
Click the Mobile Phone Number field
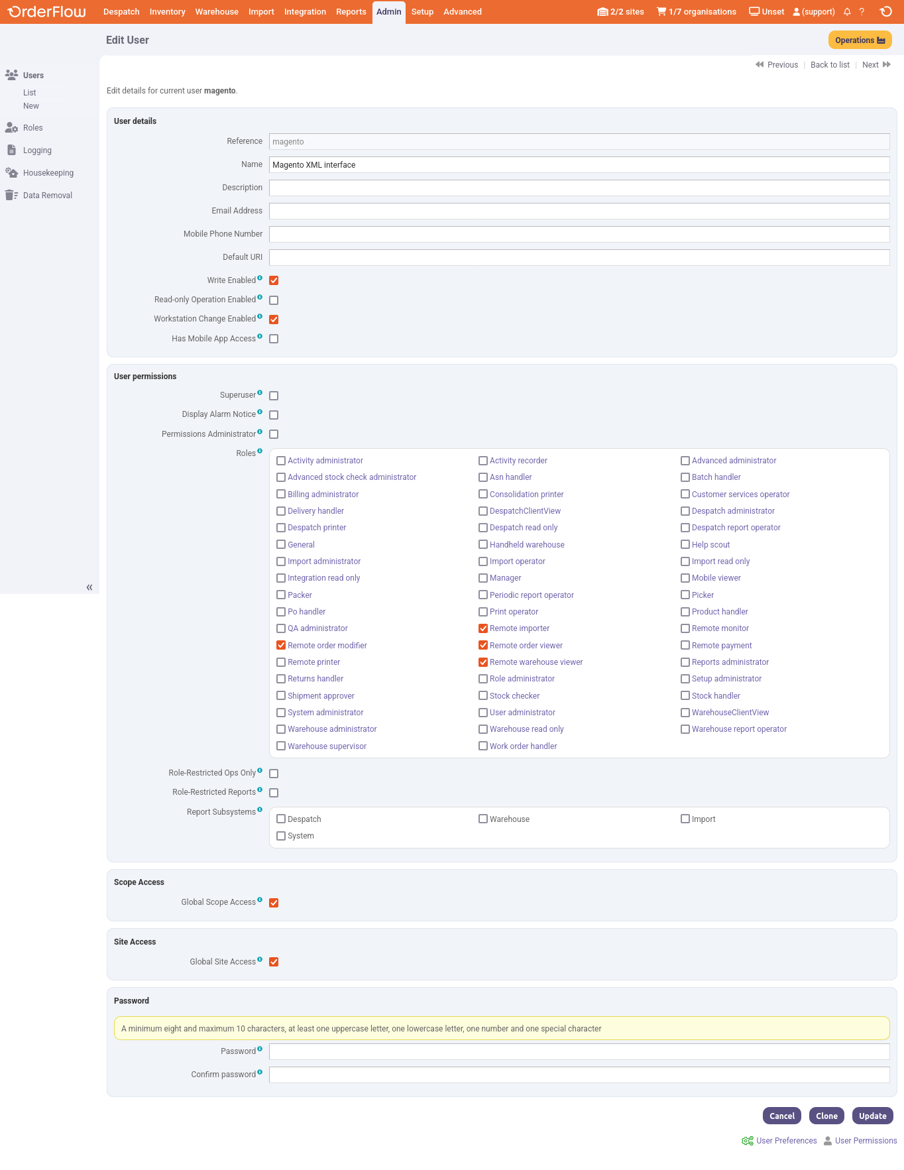pyautogui.click(x=579, y=234)
